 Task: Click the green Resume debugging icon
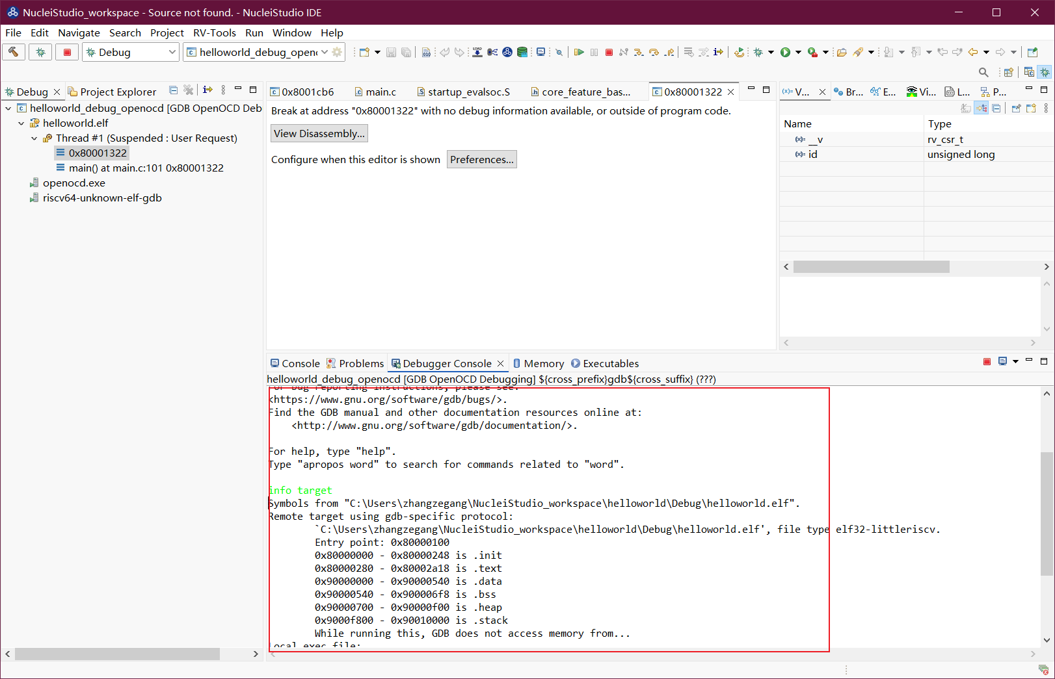[578, 52]
